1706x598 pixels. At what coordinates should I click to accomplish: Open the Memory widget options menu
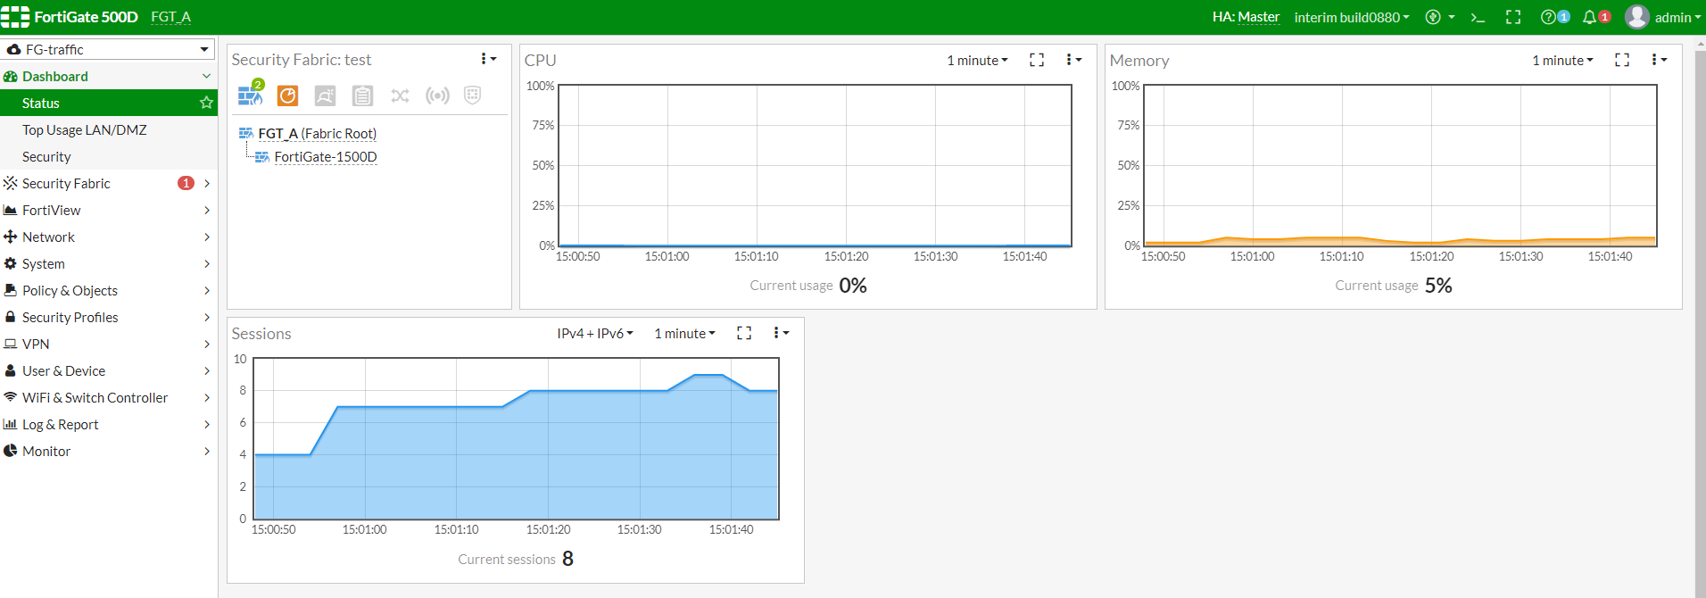click(x=1659, y=60)
